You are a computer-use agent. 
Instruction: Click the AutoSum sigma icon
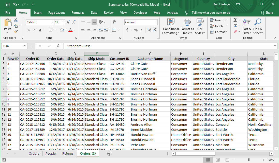click(x=235, y=20)
